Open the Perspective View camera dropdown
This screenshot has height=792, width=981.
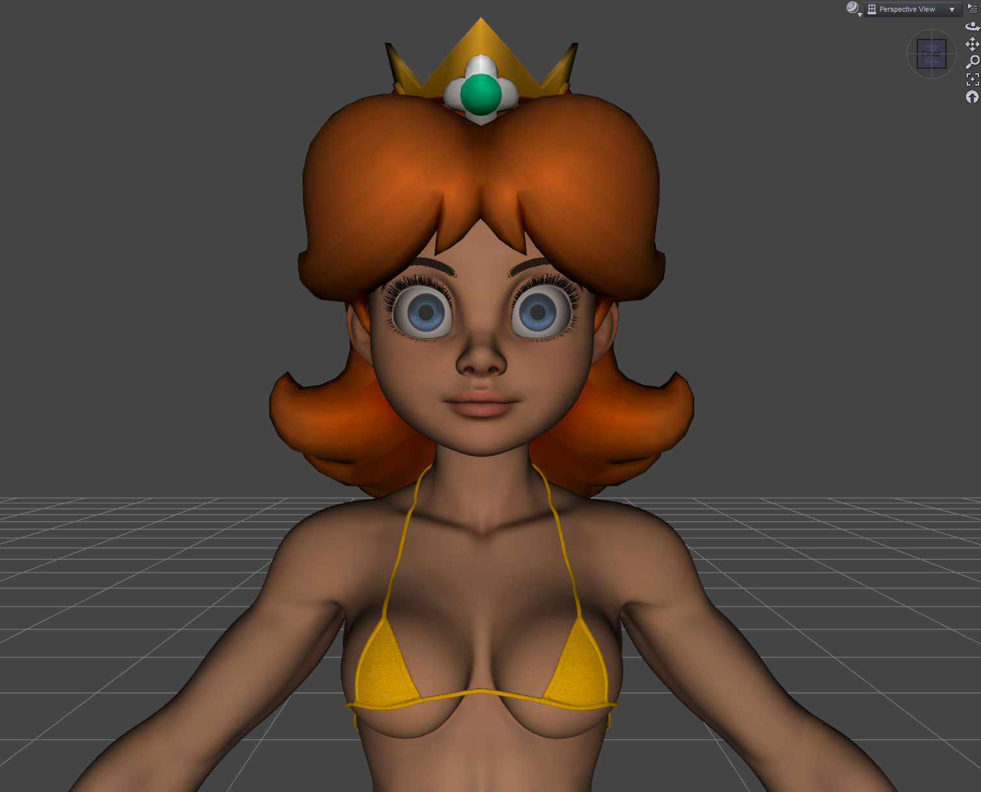912,9
